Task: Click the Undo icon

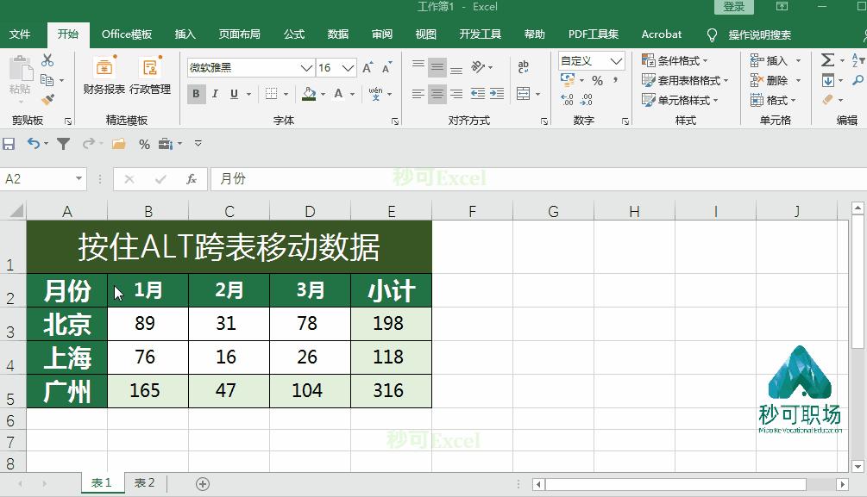Action: point(30,145)
